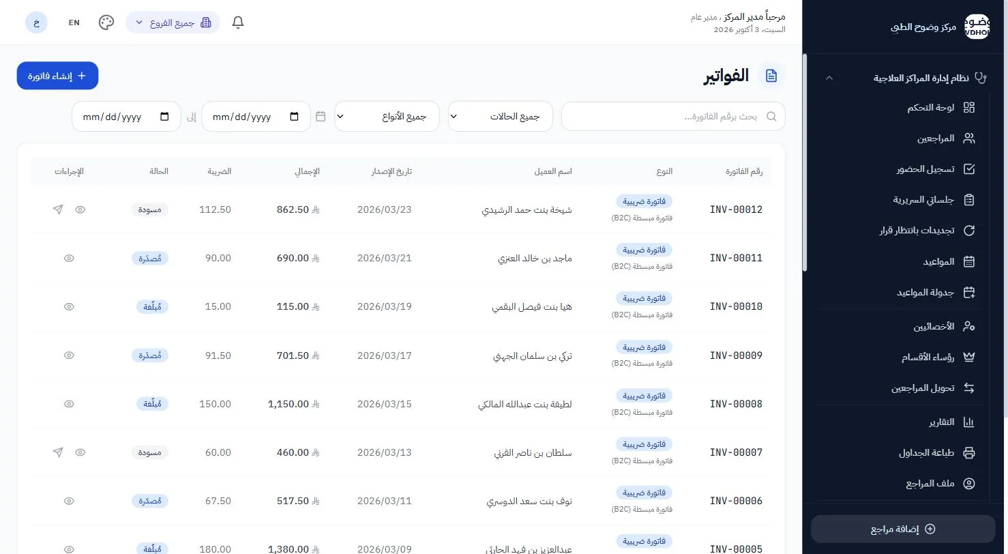Open date picker of the start date field
Viewport: 1008px width, 554px height.
click(294, 117)
